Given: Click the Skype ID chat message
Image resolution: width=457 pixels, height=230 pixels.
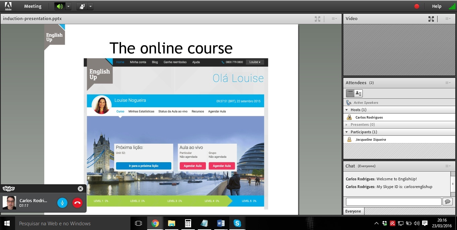Looking at the screenshot, I should click(389, 187).
